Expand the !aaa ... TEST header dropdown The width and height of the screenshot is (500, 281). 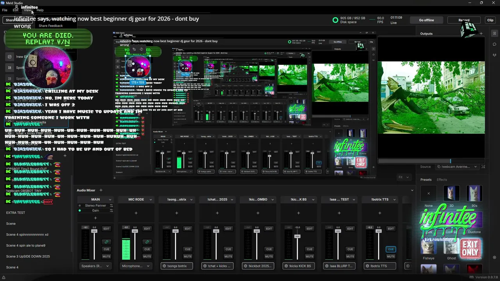click(x=354, y=199)
